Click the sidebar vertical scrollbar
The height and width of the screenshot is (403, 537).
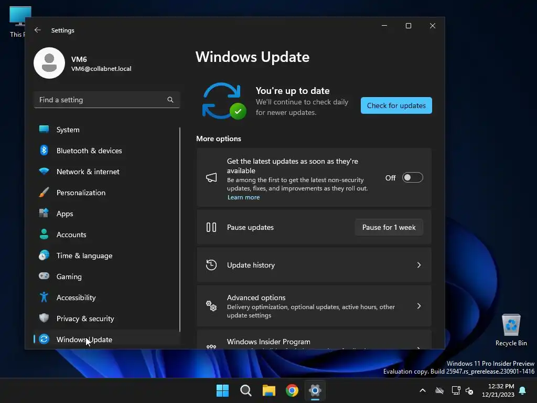click(179, 229)
